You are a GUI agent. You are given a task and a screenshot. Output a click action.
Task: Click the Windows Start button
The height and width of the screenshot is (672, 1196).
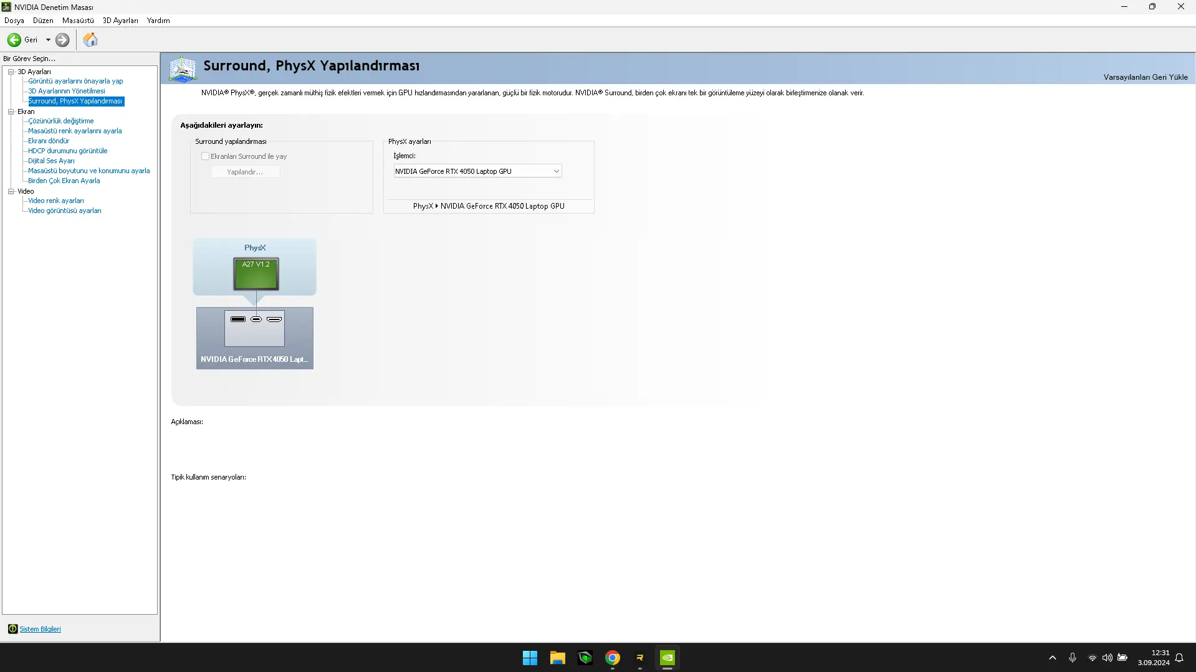coord(530,658)
